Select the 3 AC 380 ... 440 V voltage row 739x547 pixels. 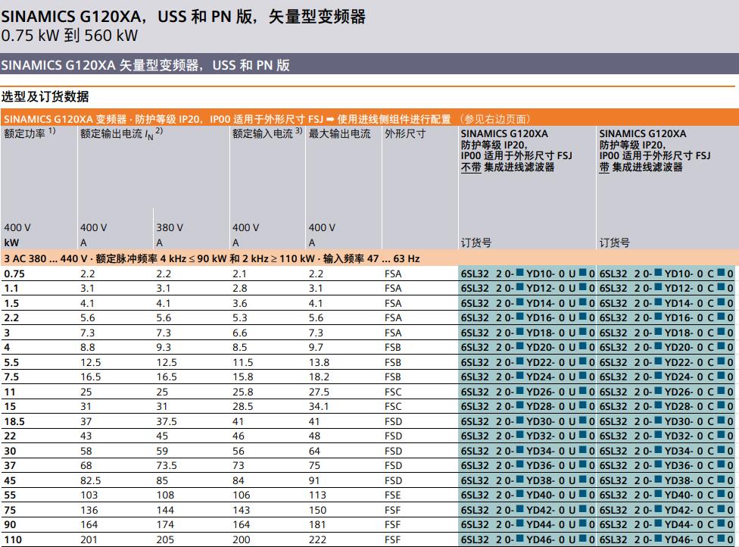point(212,258)
